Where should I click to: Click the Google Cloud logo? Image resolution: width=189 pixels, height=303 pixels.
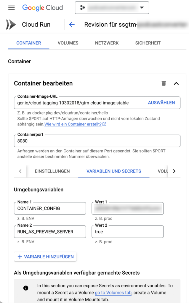pos(43,7)
